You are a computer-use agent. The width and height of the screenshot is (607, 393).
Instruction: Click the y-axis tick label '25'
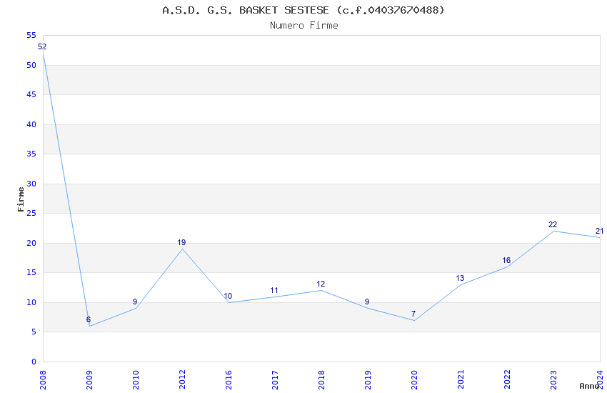31,214
